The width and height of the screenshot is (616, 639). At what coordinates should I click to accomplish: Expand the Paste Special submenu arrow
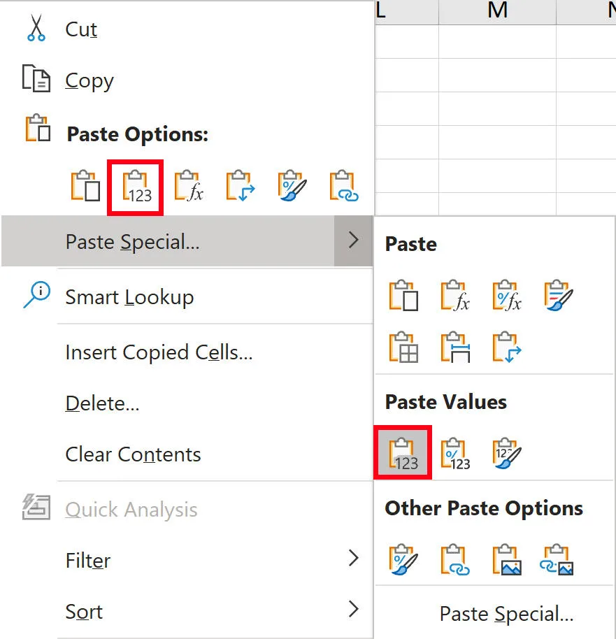354,240
